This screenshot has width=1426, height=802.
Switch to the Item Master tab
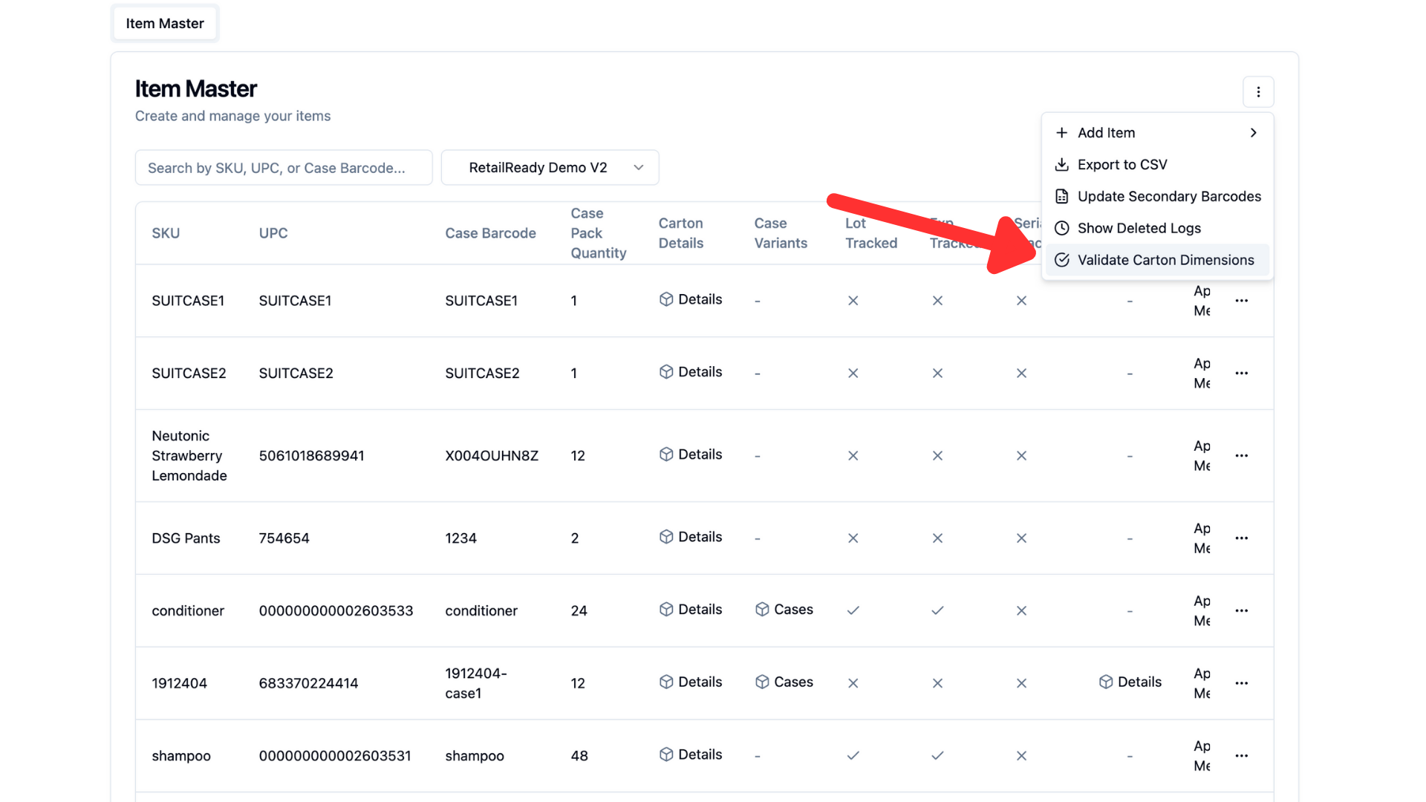[165, 24]
